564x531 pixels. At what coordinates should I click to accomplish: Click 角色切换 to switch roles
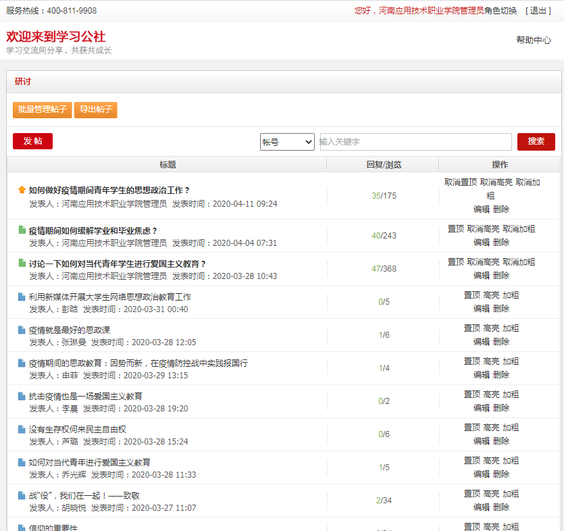501,11
